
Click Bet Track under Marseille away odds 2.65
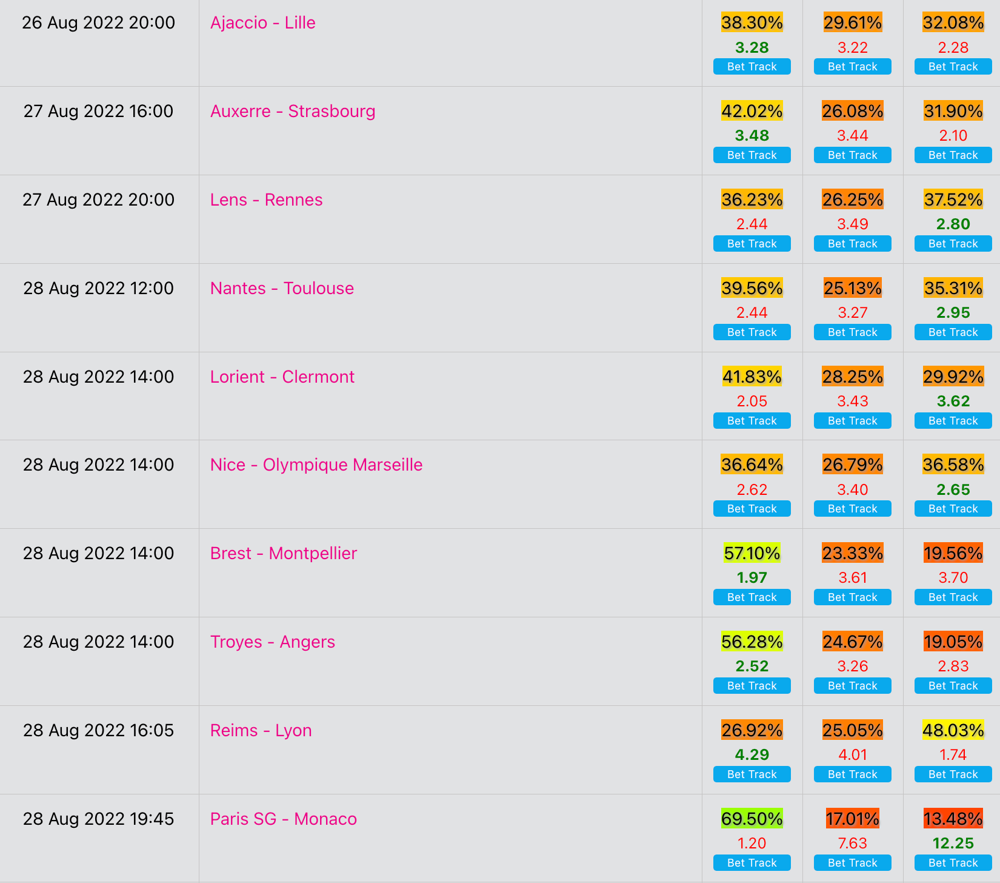point(953,509)
